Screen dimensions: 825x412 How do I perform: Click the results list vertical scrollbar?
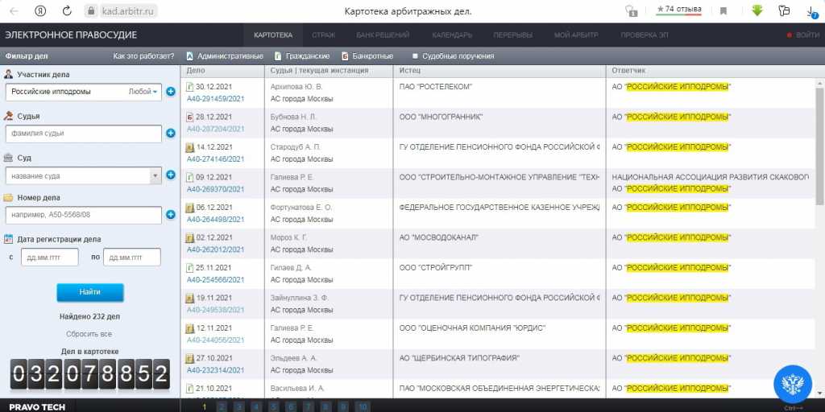click(819, 146)
